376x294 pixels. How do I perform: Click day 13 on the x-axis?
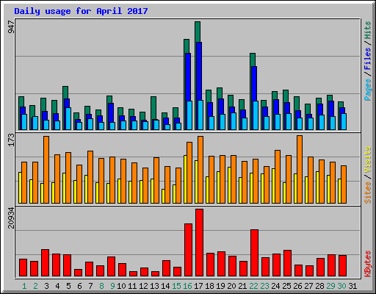coord(154,286)
